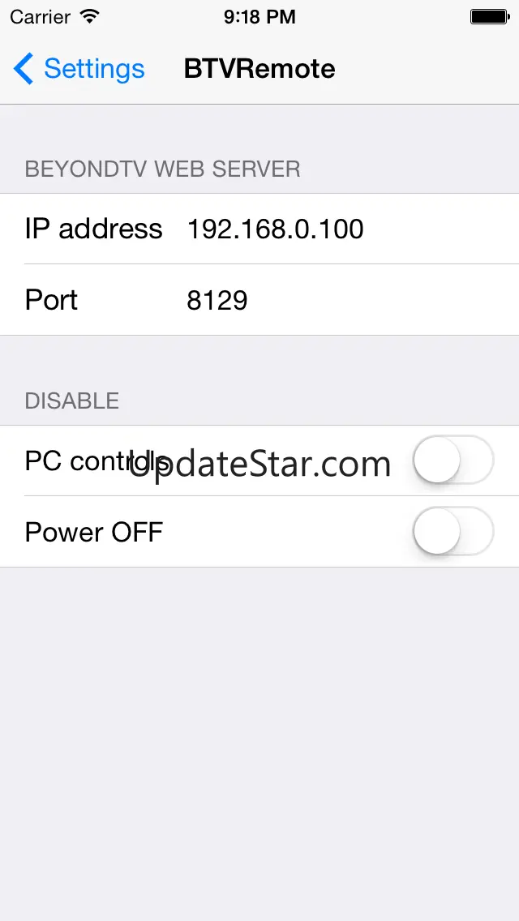Click the Wi-Fi signal icon

(90, 16)
